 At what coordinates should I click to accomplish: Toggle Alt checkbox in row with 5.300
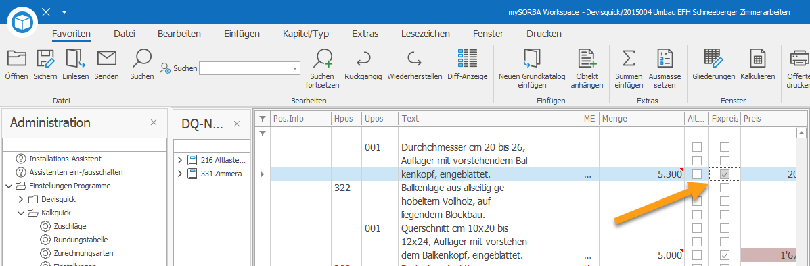point(697,174)
